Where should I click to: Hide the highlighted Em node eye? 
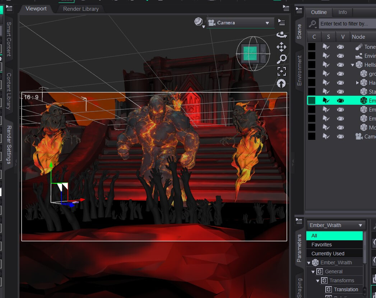click(x=340, y=100)
